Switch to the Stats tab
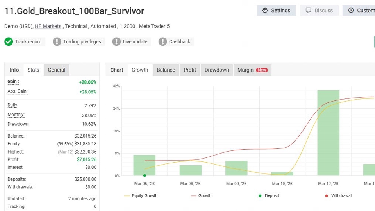The width and height of the screenshot is (375, 211). [x=33, y=70]
